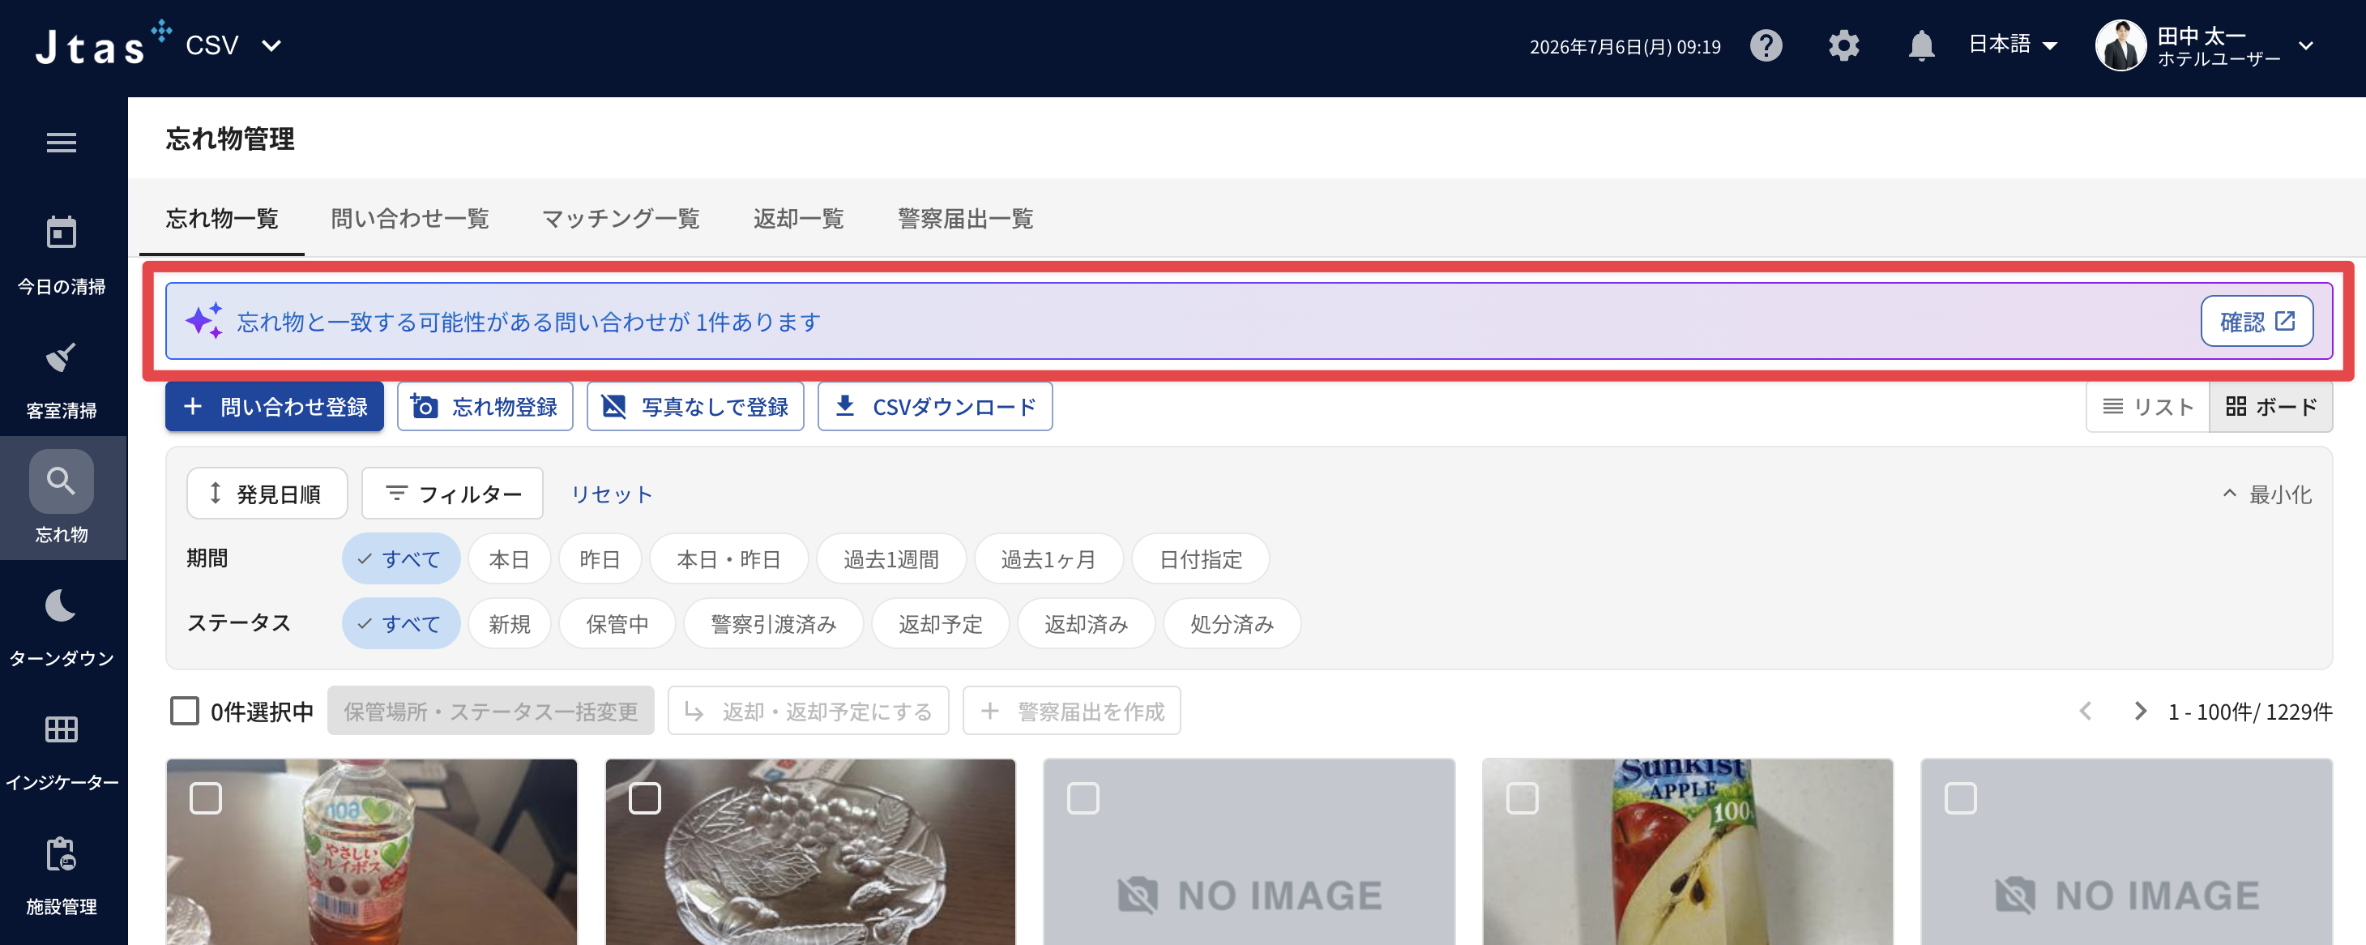Screen dimensions: 2366x945
Task: Switch to 返却一覧 tab
Action: click(798, 219)
